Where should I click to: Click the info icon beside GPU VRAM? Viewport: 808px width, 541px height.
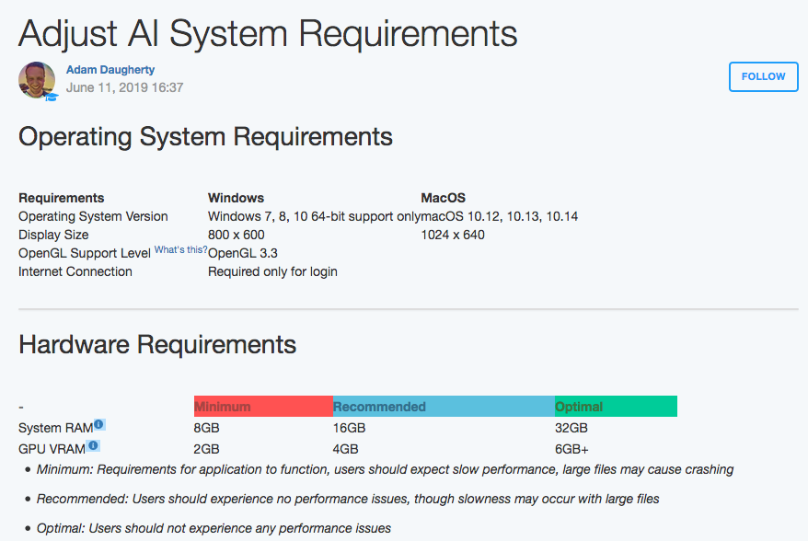click(x=93, y=445)
